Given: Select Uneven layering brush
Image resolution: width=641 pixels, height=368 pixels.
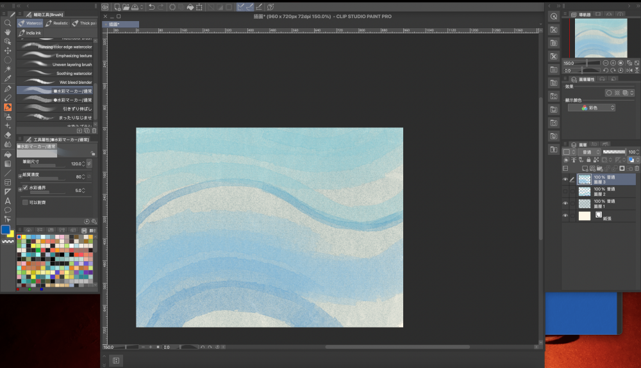Looking at the screenshot, I should point(54,65).
